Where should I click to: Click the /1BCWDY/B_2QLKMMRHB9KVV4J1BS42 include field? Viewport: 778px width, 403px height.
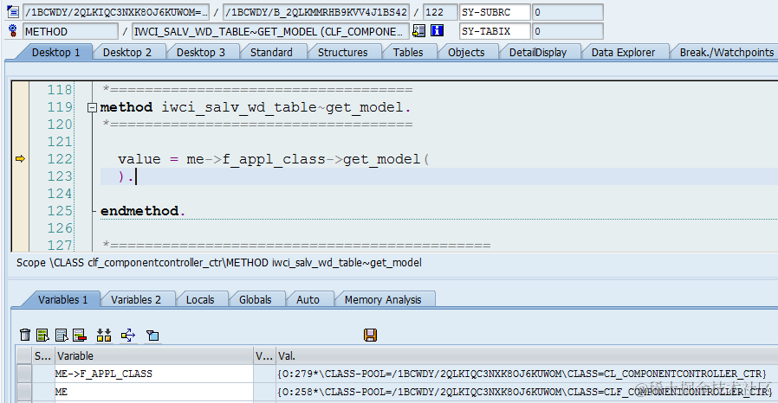[x=316, y=12]
